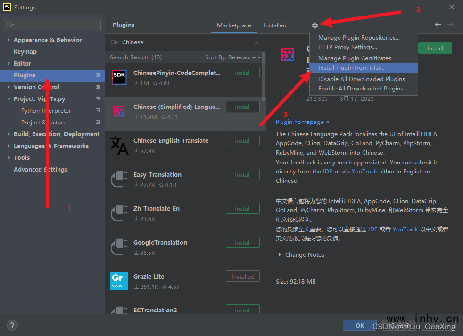Select the GoogleTranslation plugin icon
This screenshot has width=463, height=336.
pyautogui.click(x=119, y=247)
